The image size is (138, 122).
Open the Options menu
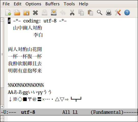(33, 4)
